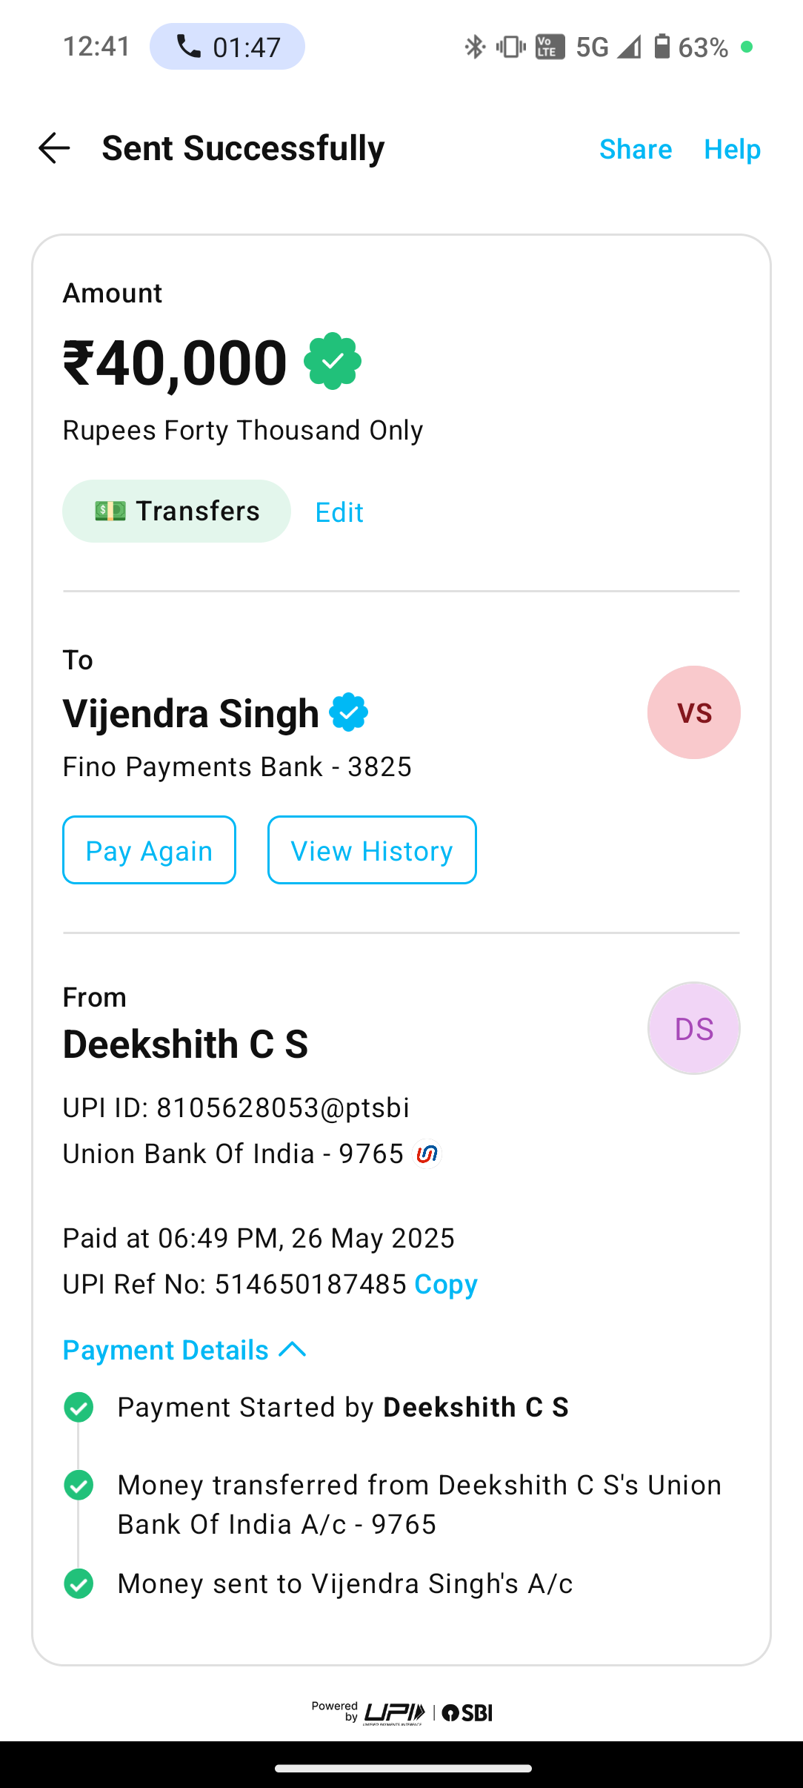Screen dimensions: 803x1788
Task: Tap the ongoing call timer pill
Action: click(227, 47)
